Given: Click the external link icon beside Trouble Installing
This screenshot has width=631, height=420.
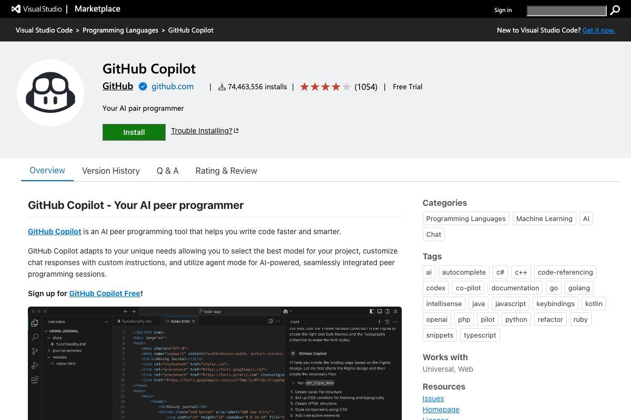Looking at the screenshot, I should [236, 131].
